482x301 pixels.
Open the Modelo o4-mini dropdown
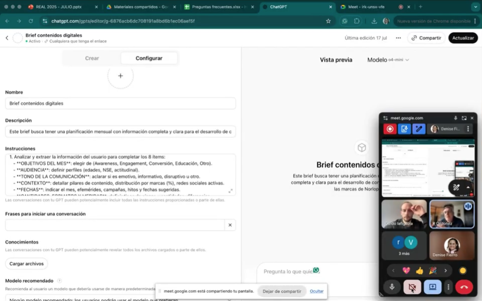coord(388,60)
